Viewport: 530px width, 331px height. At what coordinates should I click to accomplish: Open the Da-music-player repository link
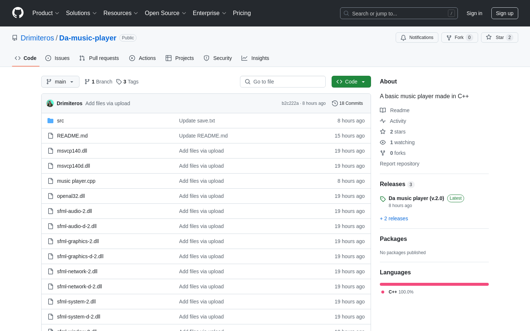point(88,38)
